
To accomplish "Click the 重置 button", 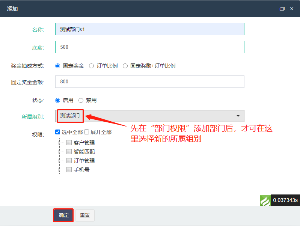I will [85, 215].
